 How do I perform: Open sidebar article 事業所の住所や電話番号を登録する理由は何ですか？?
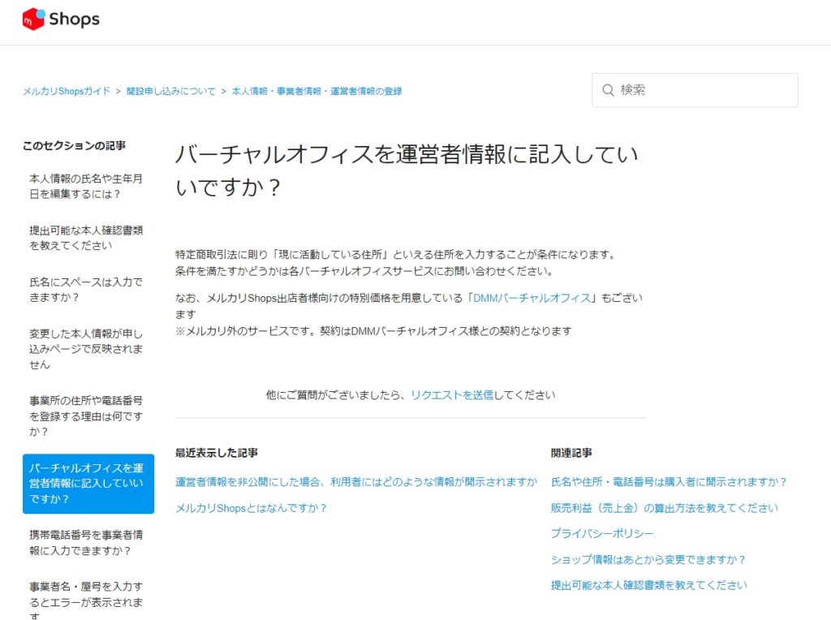tap(86, 416)
